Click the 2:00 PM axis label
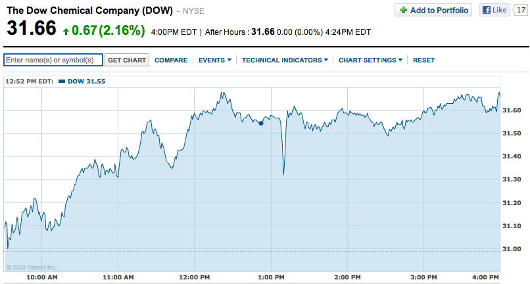 347,277
